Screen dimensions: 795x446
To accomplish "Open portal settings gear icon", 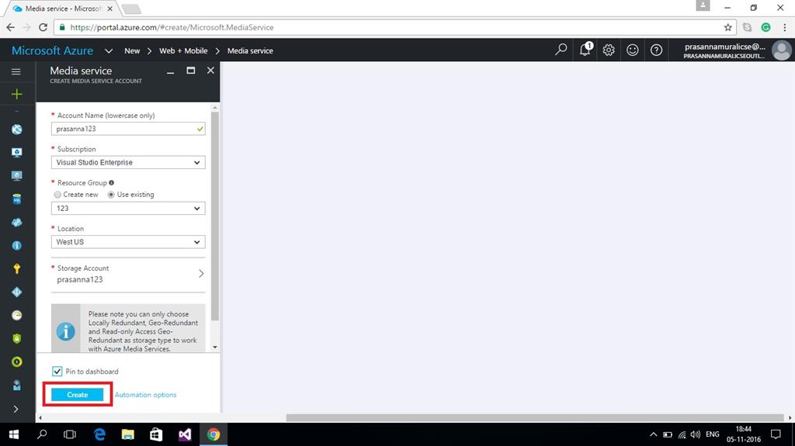I will coord(609,50).
